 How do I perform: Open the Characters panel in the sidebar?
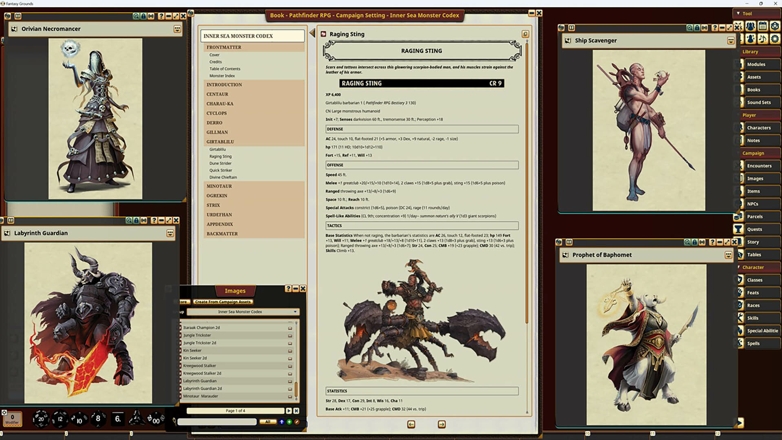[x=760, y=128]
